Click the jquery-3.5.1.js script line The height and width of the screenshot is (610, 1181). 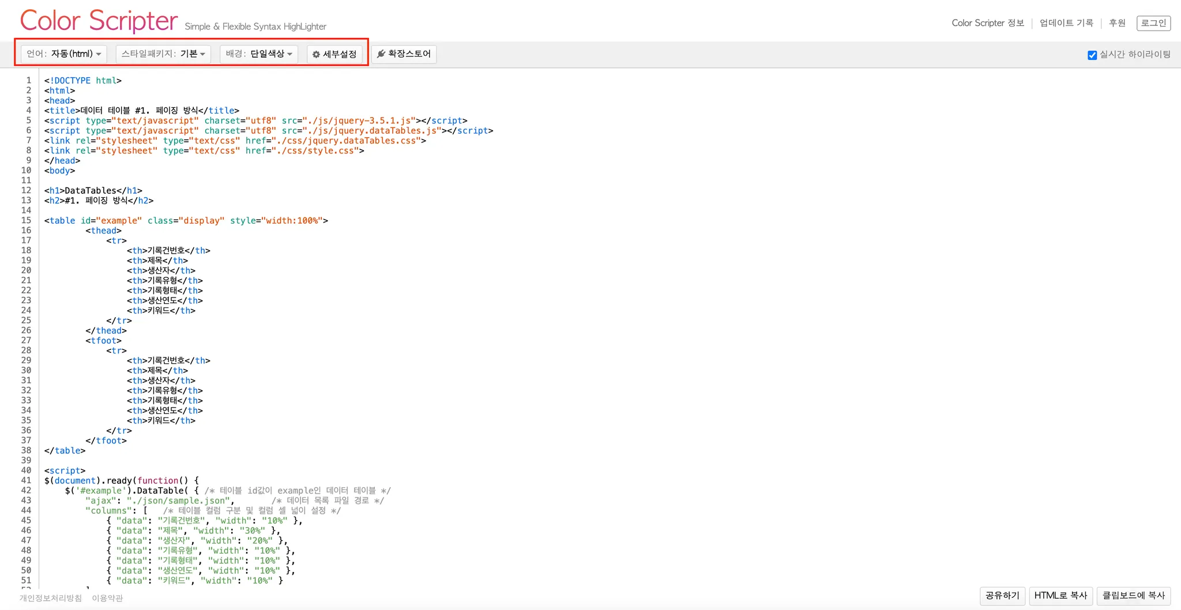(x=256, y=121)
